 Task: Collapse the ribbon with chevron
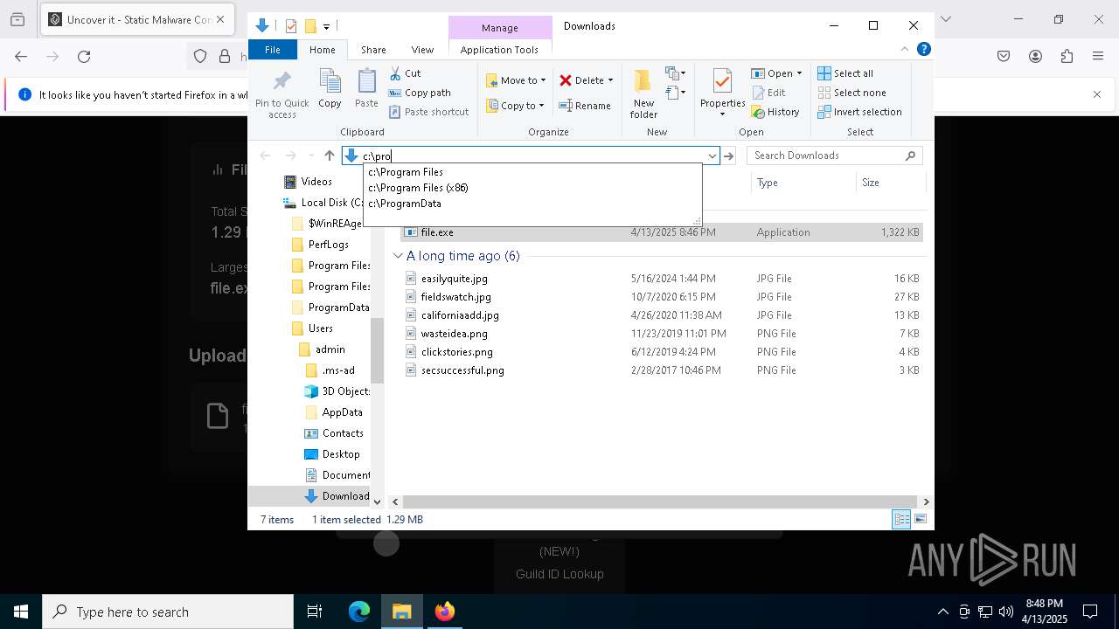905,50
